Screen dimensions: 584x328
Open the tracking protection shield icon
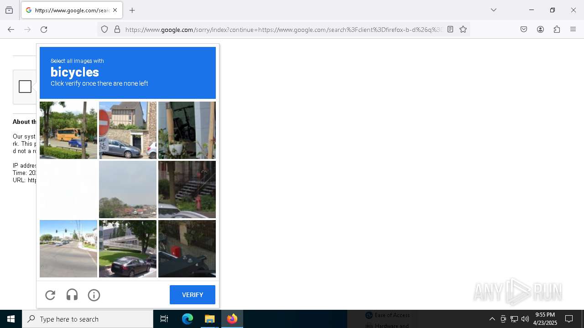point(104,30)
